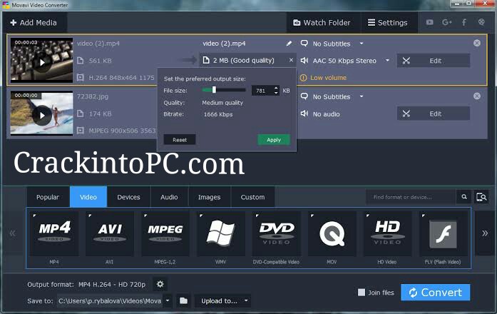Click the audio speaker icon beside AAC 50 Kbps
Screen dimensions: 497x314
[304, 60]
